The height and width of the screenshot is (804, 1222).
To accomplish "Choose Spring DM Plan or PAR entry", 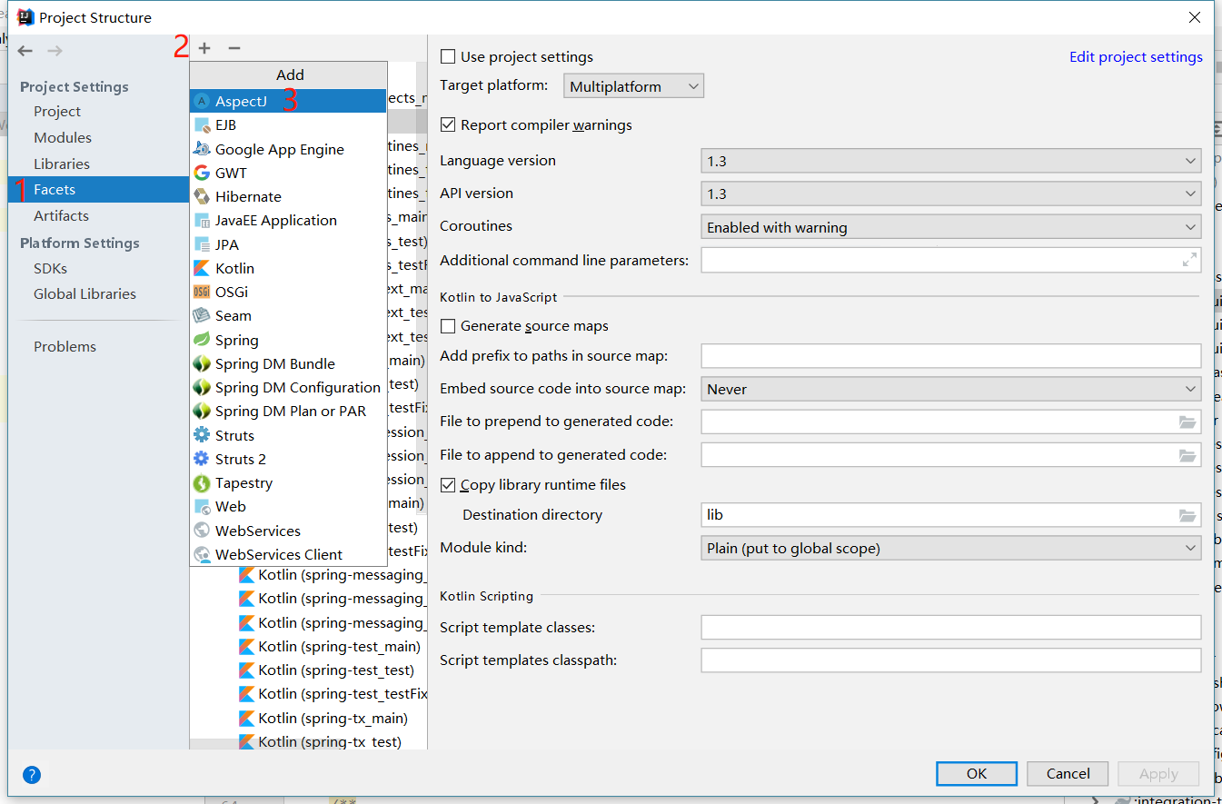I will [288, 411].
